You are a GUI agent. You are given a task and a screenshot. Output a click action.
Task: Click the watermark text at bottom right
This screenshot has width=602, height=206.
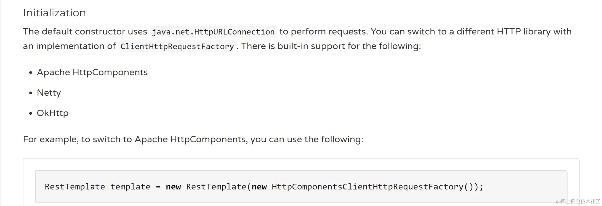click(x=578, y=202)
